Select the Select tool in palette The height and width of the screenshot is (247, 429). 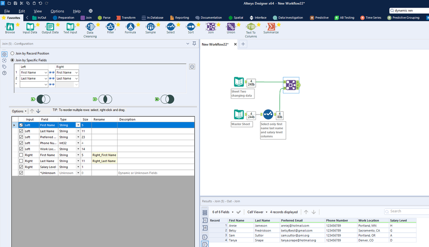(x=171, y=26)
